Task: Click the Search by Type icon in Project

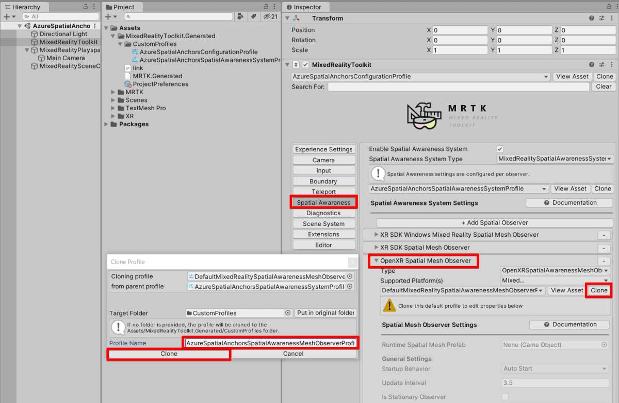Action: tap(240, 16)
